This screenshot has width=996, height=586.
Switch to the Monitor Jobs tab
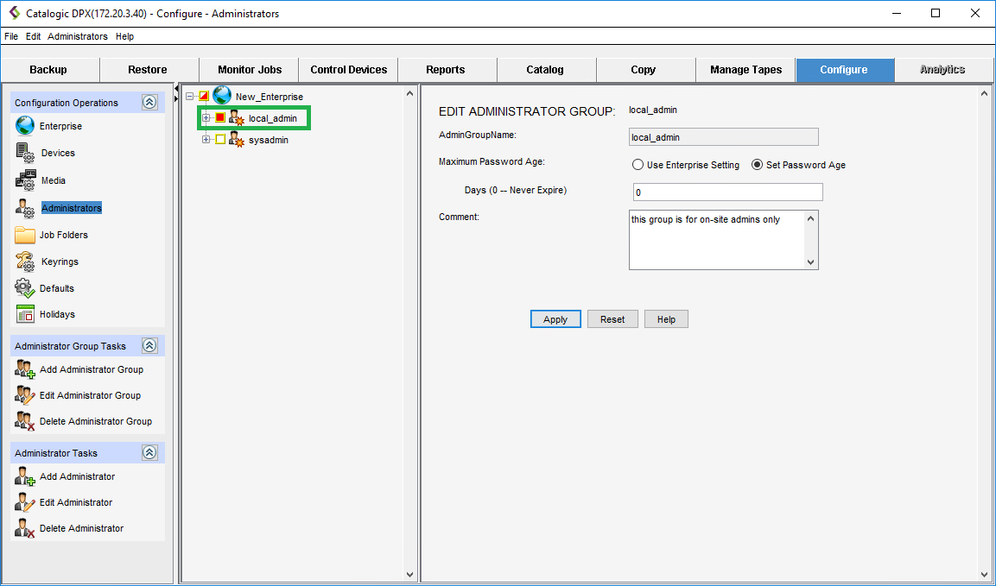point(249,70)
